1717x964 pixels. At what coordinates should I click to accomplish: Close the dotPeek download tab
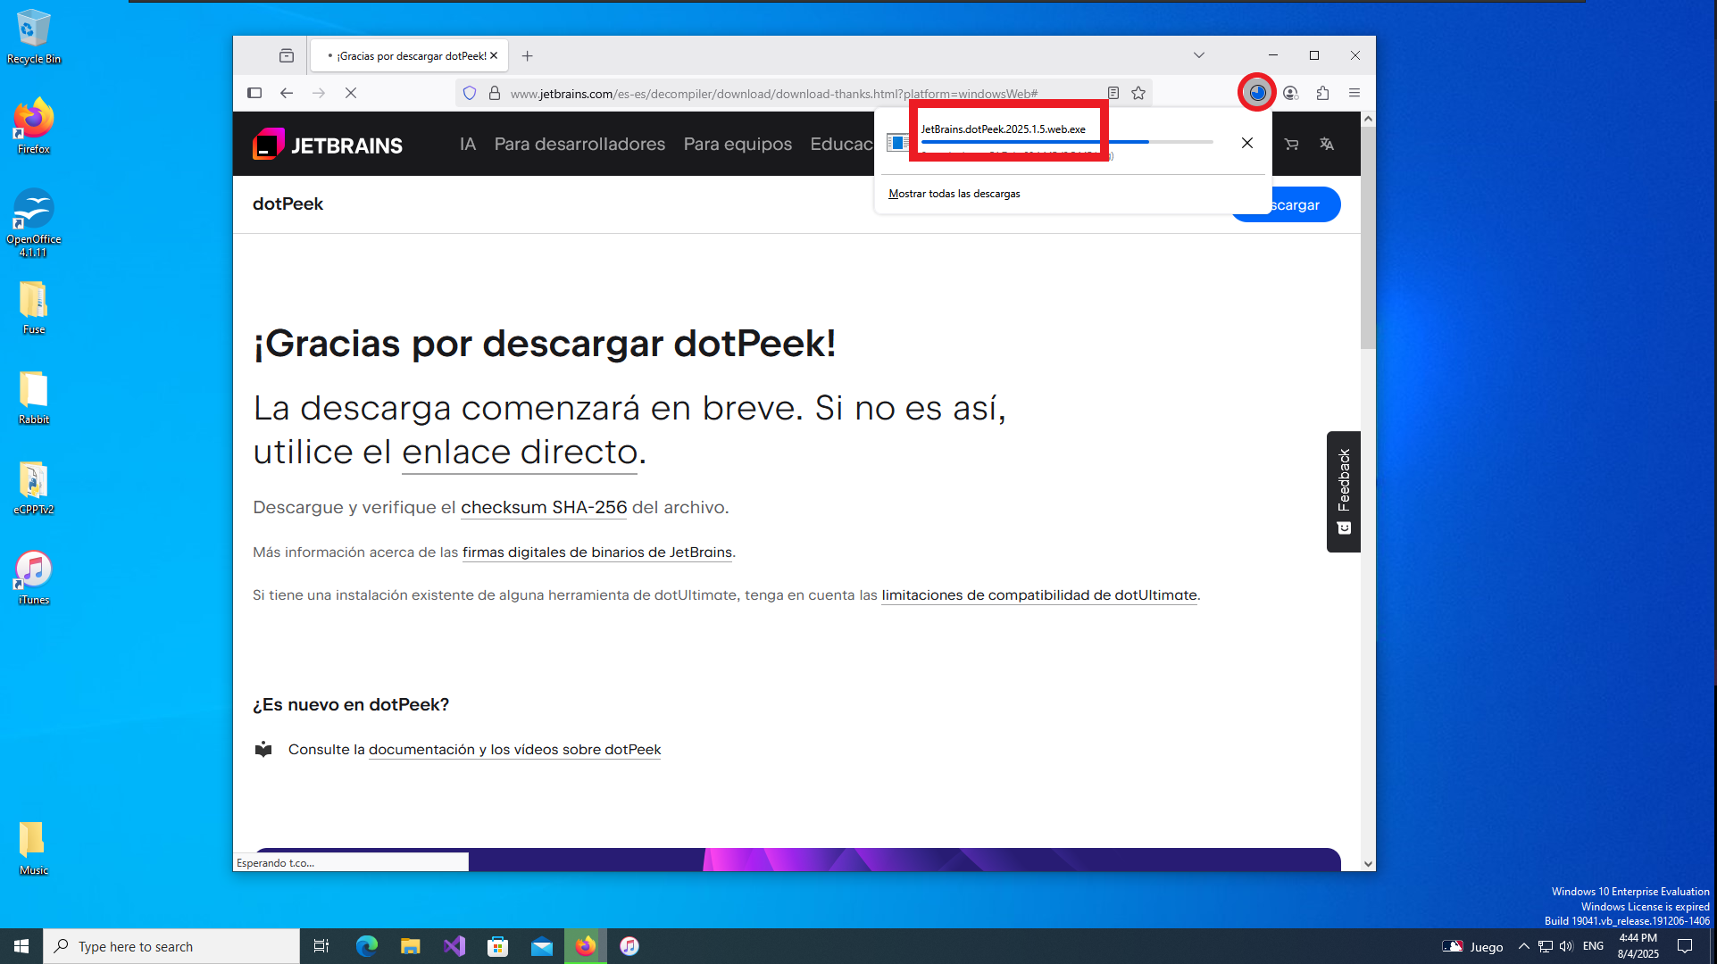point(494,55)
